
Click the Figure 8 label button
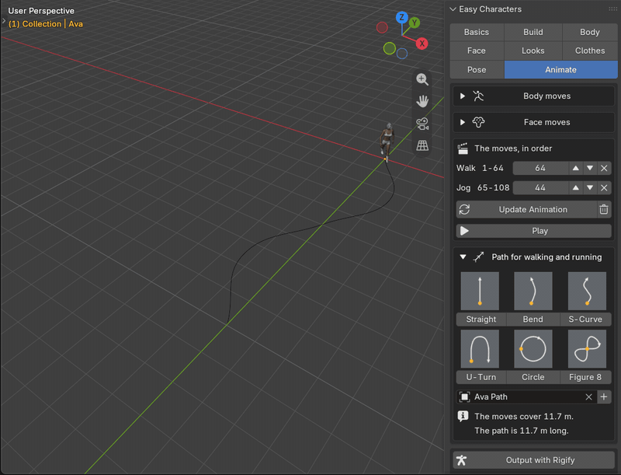585,377
